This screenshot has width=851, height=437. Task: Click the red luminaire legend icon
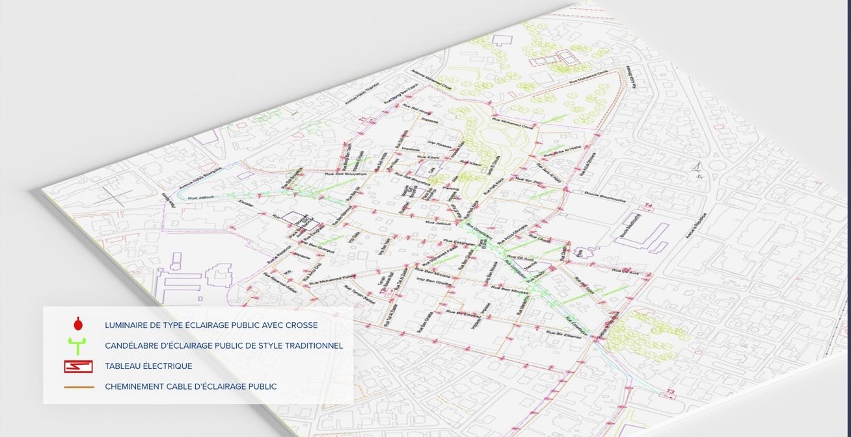tap(78, 324)
